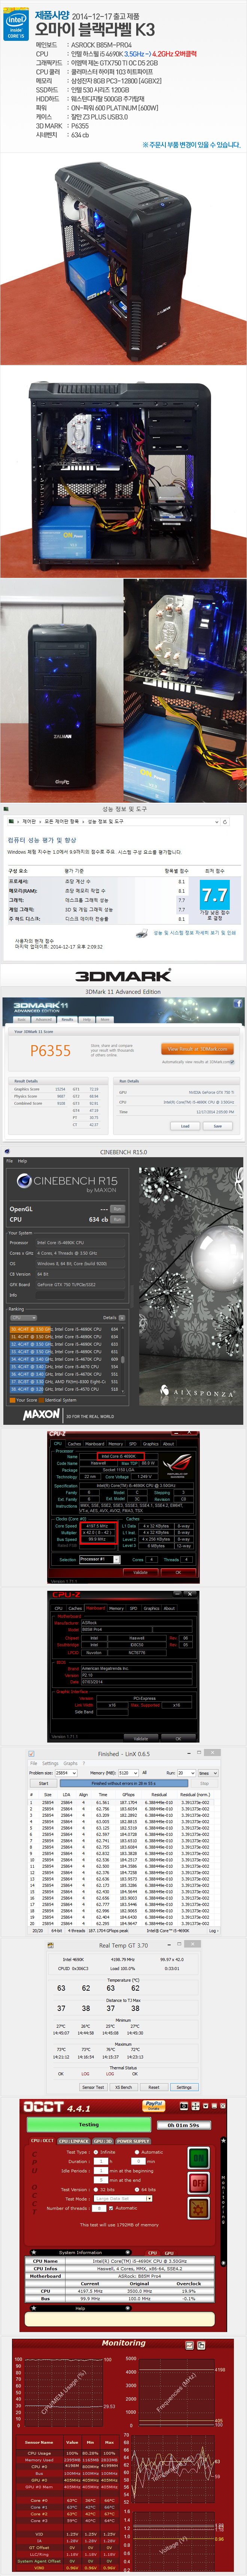247x2576 pixels.
Task: Click the Start button in LinX
Action: [x=43, y=1783]
